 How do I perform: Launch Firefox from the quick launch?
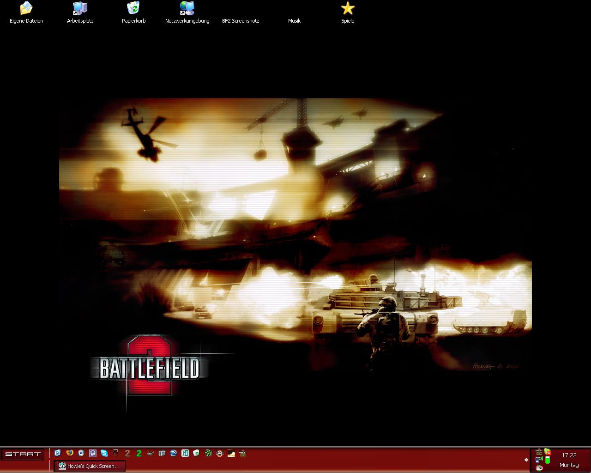coord(70,453)
